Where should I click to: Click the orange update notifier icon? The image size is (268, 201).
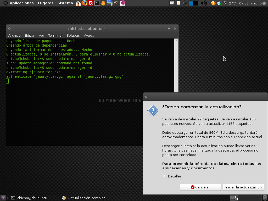[x=213, y=3]
